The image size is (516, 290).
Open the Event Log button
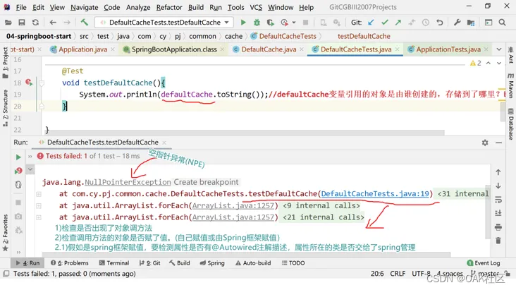tap(484, 263)
